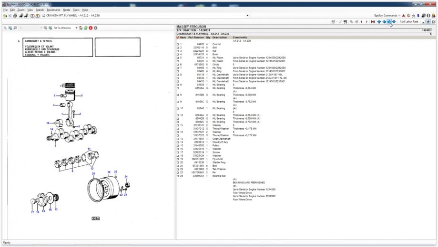The image size is (438, 247).
Task: Click the second binoculars search icon
Action: pos(26,16)
